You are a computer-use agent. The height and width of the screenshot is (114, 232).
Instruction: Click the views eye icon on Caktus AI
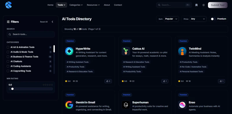130,81
